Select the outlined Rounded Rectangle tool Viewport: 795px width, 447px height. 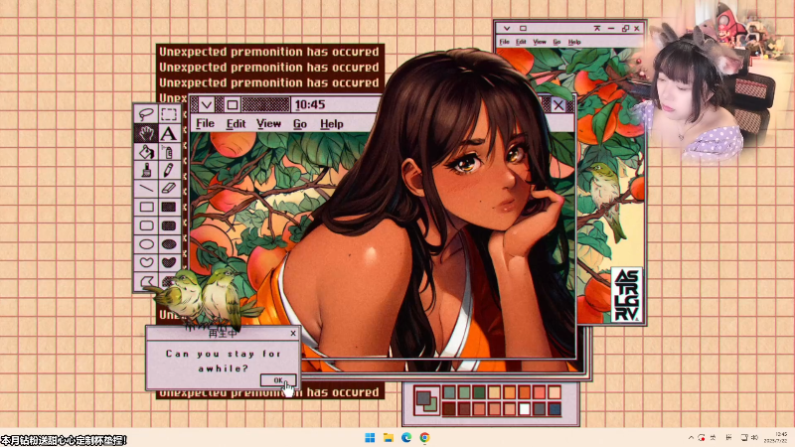click(x=146, y=225)
